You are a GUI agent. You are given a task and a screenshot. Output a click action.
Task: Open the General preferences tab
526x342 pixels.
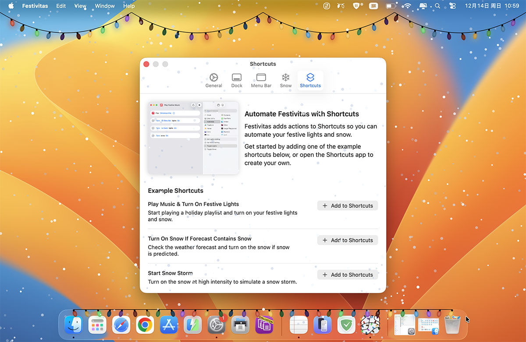click(213, 81)
